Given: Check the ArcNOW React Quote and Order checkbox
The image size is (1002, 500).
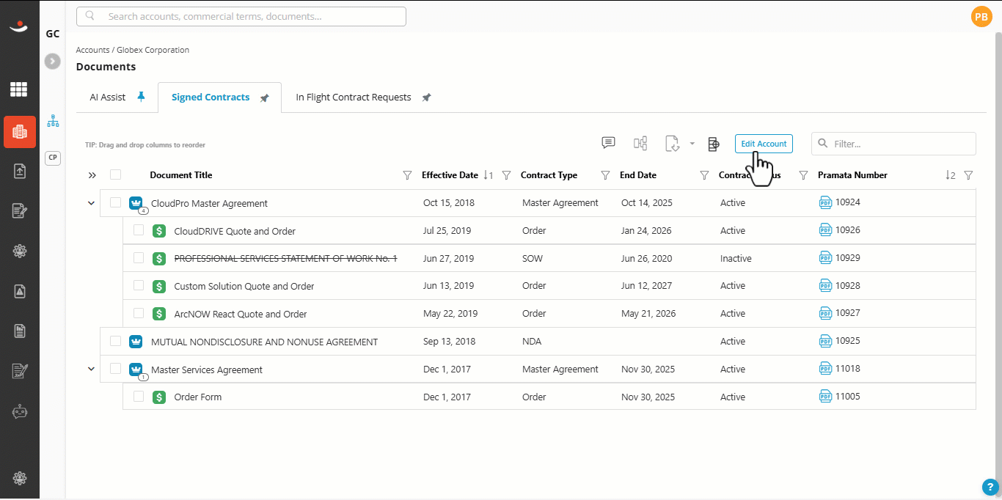Looking at the screenshot, I should (139, 313).
